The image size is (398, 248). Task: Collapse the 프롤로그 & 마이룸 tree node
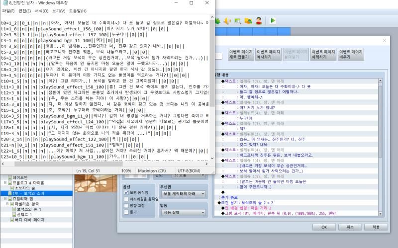click(x=5, y=182)
